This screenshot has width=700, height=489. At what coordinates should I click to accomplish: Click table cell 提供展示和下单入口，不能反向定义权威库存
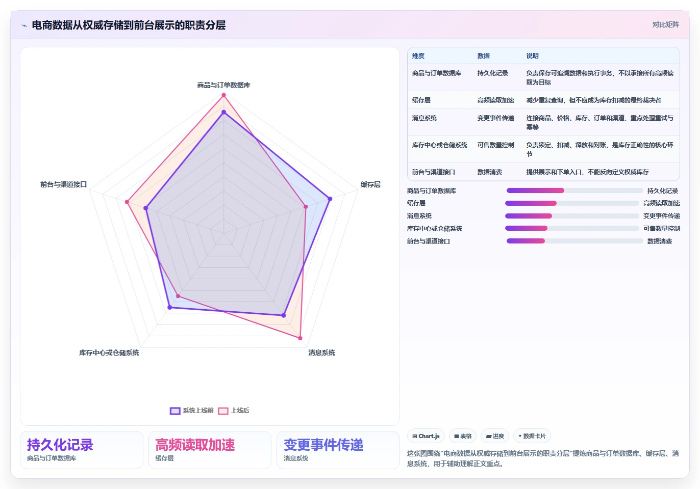pos(588,172)
